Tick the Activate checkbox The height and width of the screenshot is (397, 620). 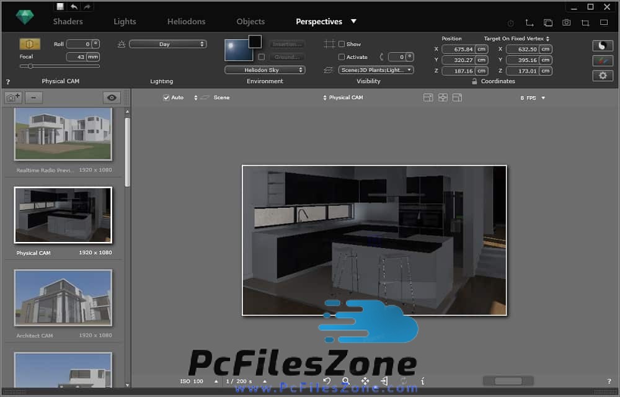(342, 57)
